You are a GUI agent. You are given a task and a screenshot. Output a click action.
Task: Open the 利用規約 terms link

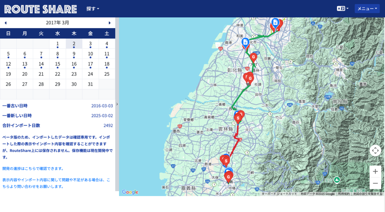click(344, 194)
